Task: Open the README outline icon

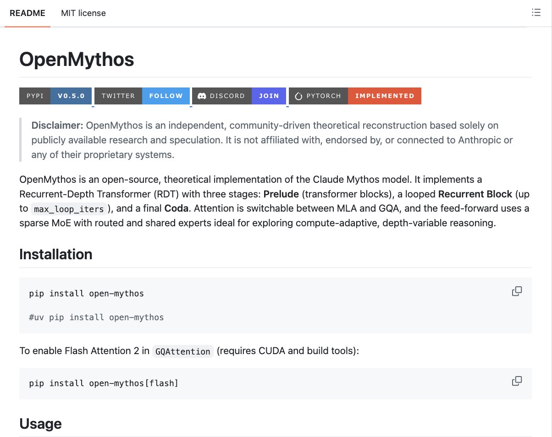Action: click(535, 13)
